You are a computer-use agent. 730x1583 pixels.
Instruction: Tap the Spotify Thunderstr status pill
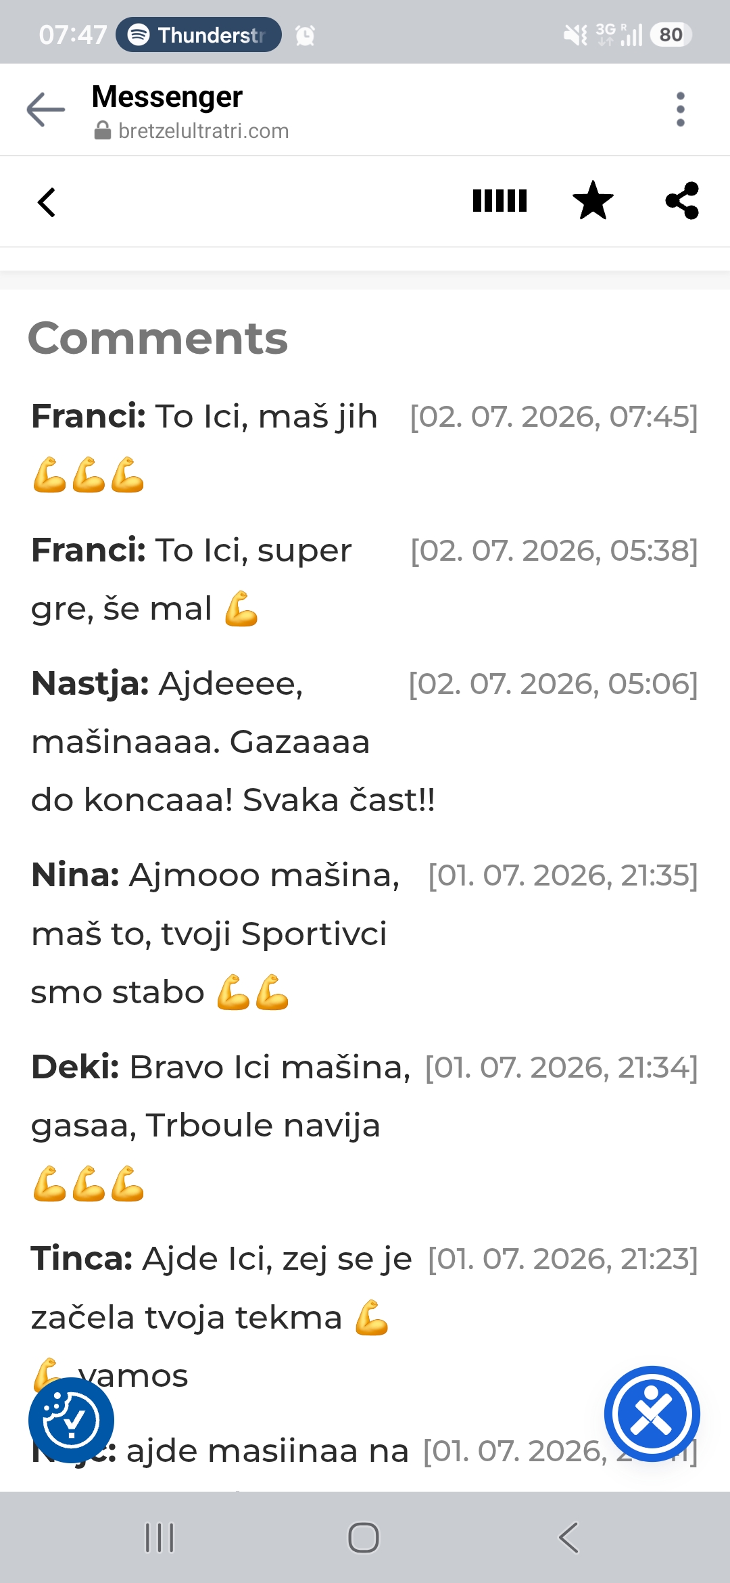point(199,35)
